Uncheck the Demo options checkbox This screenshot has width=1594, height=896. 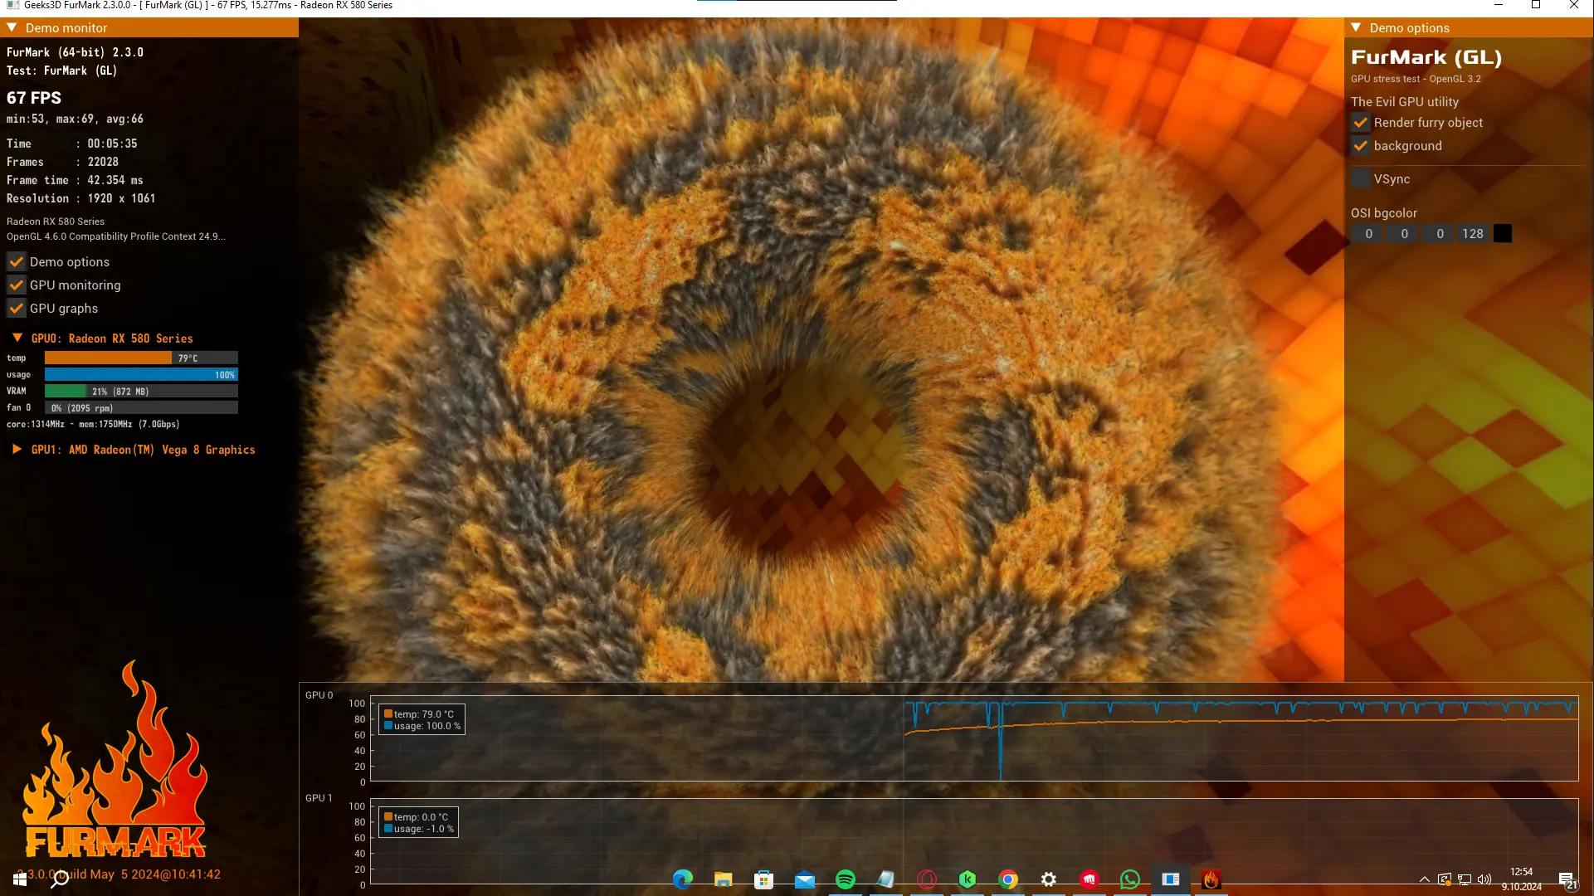click(17, 262)
